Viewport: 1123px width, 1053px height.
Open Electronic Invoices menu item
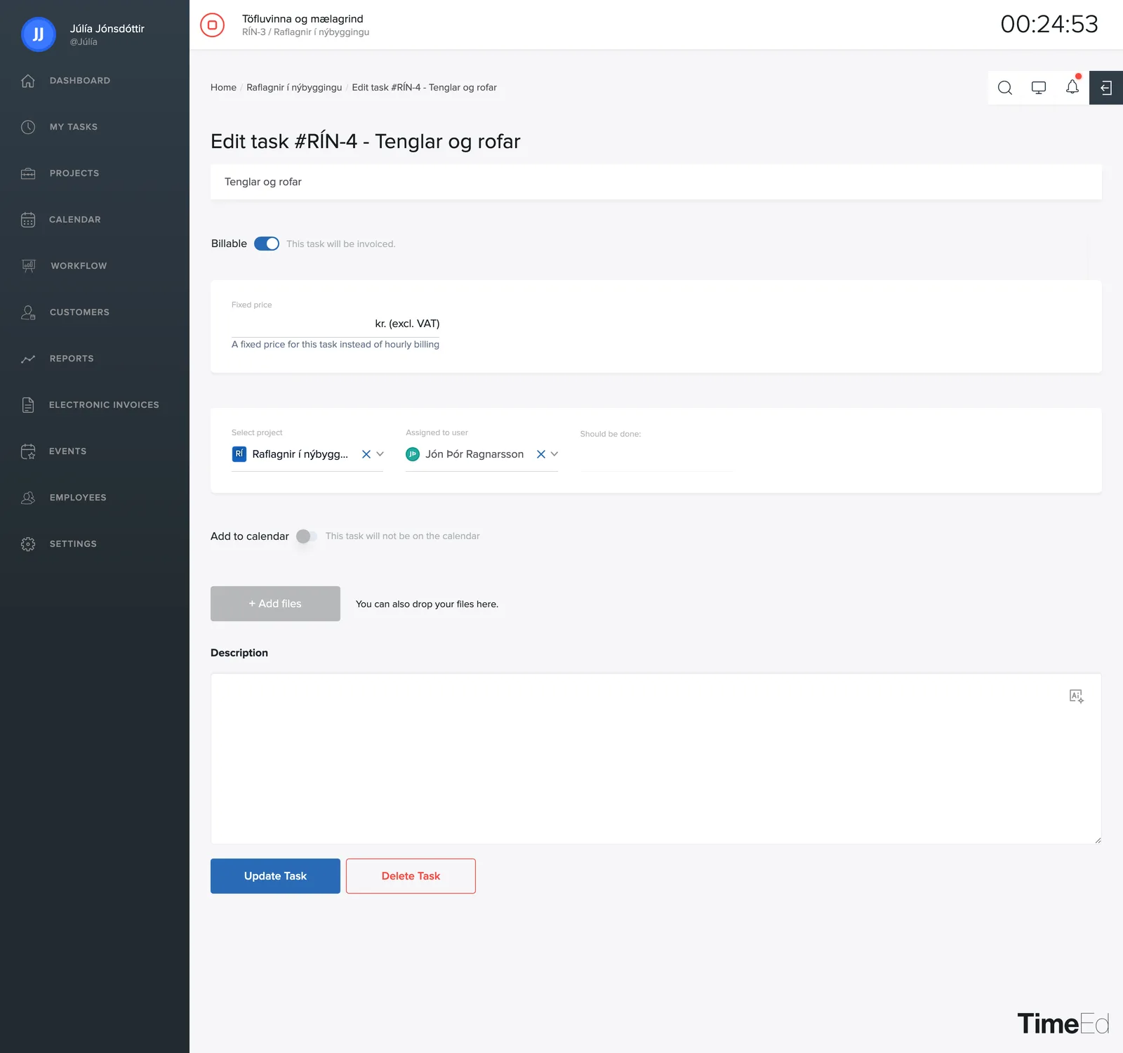pos(104,405)
